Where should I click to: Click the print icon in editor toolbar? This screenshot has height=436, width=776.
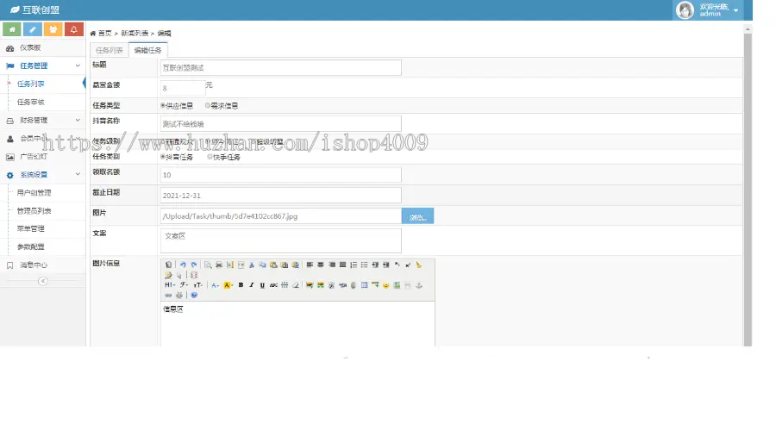[x=219, y=265]
